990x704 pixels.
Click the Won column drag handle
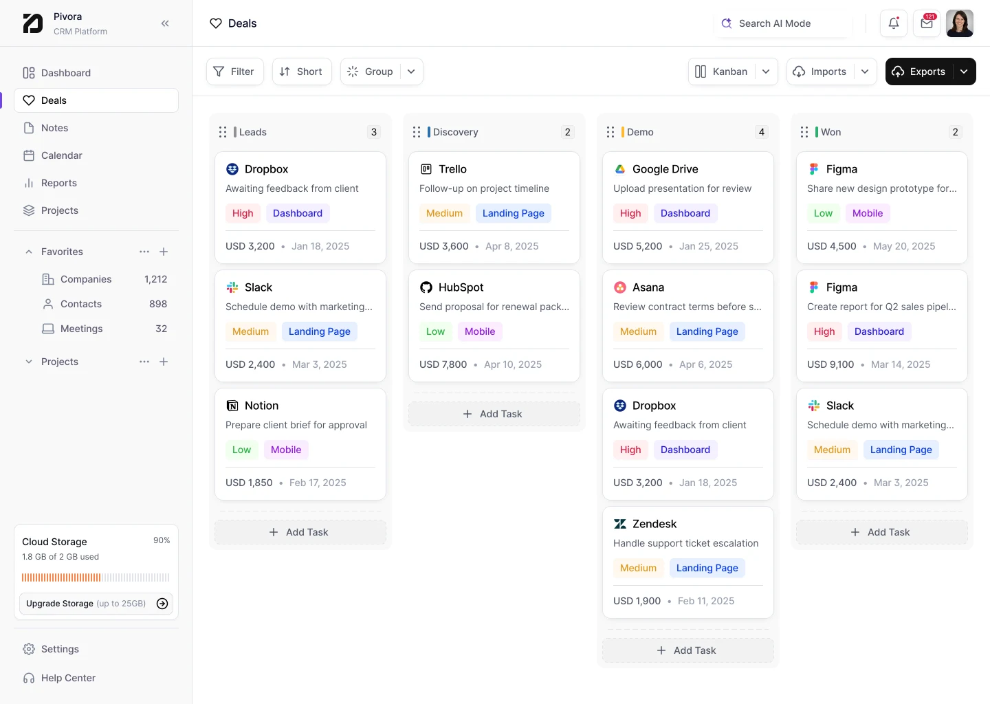pos(804,132)
